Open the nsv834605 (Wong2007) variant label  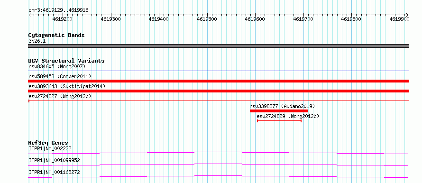coord(57,66)
